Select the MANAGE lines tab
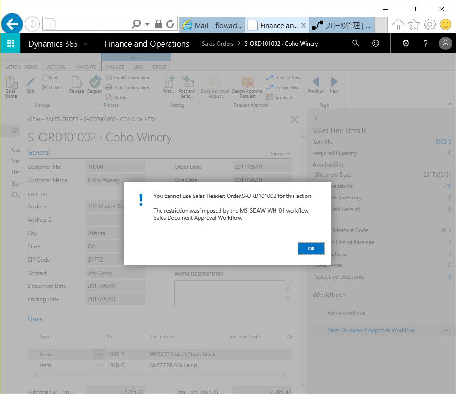 pos(114,67)
